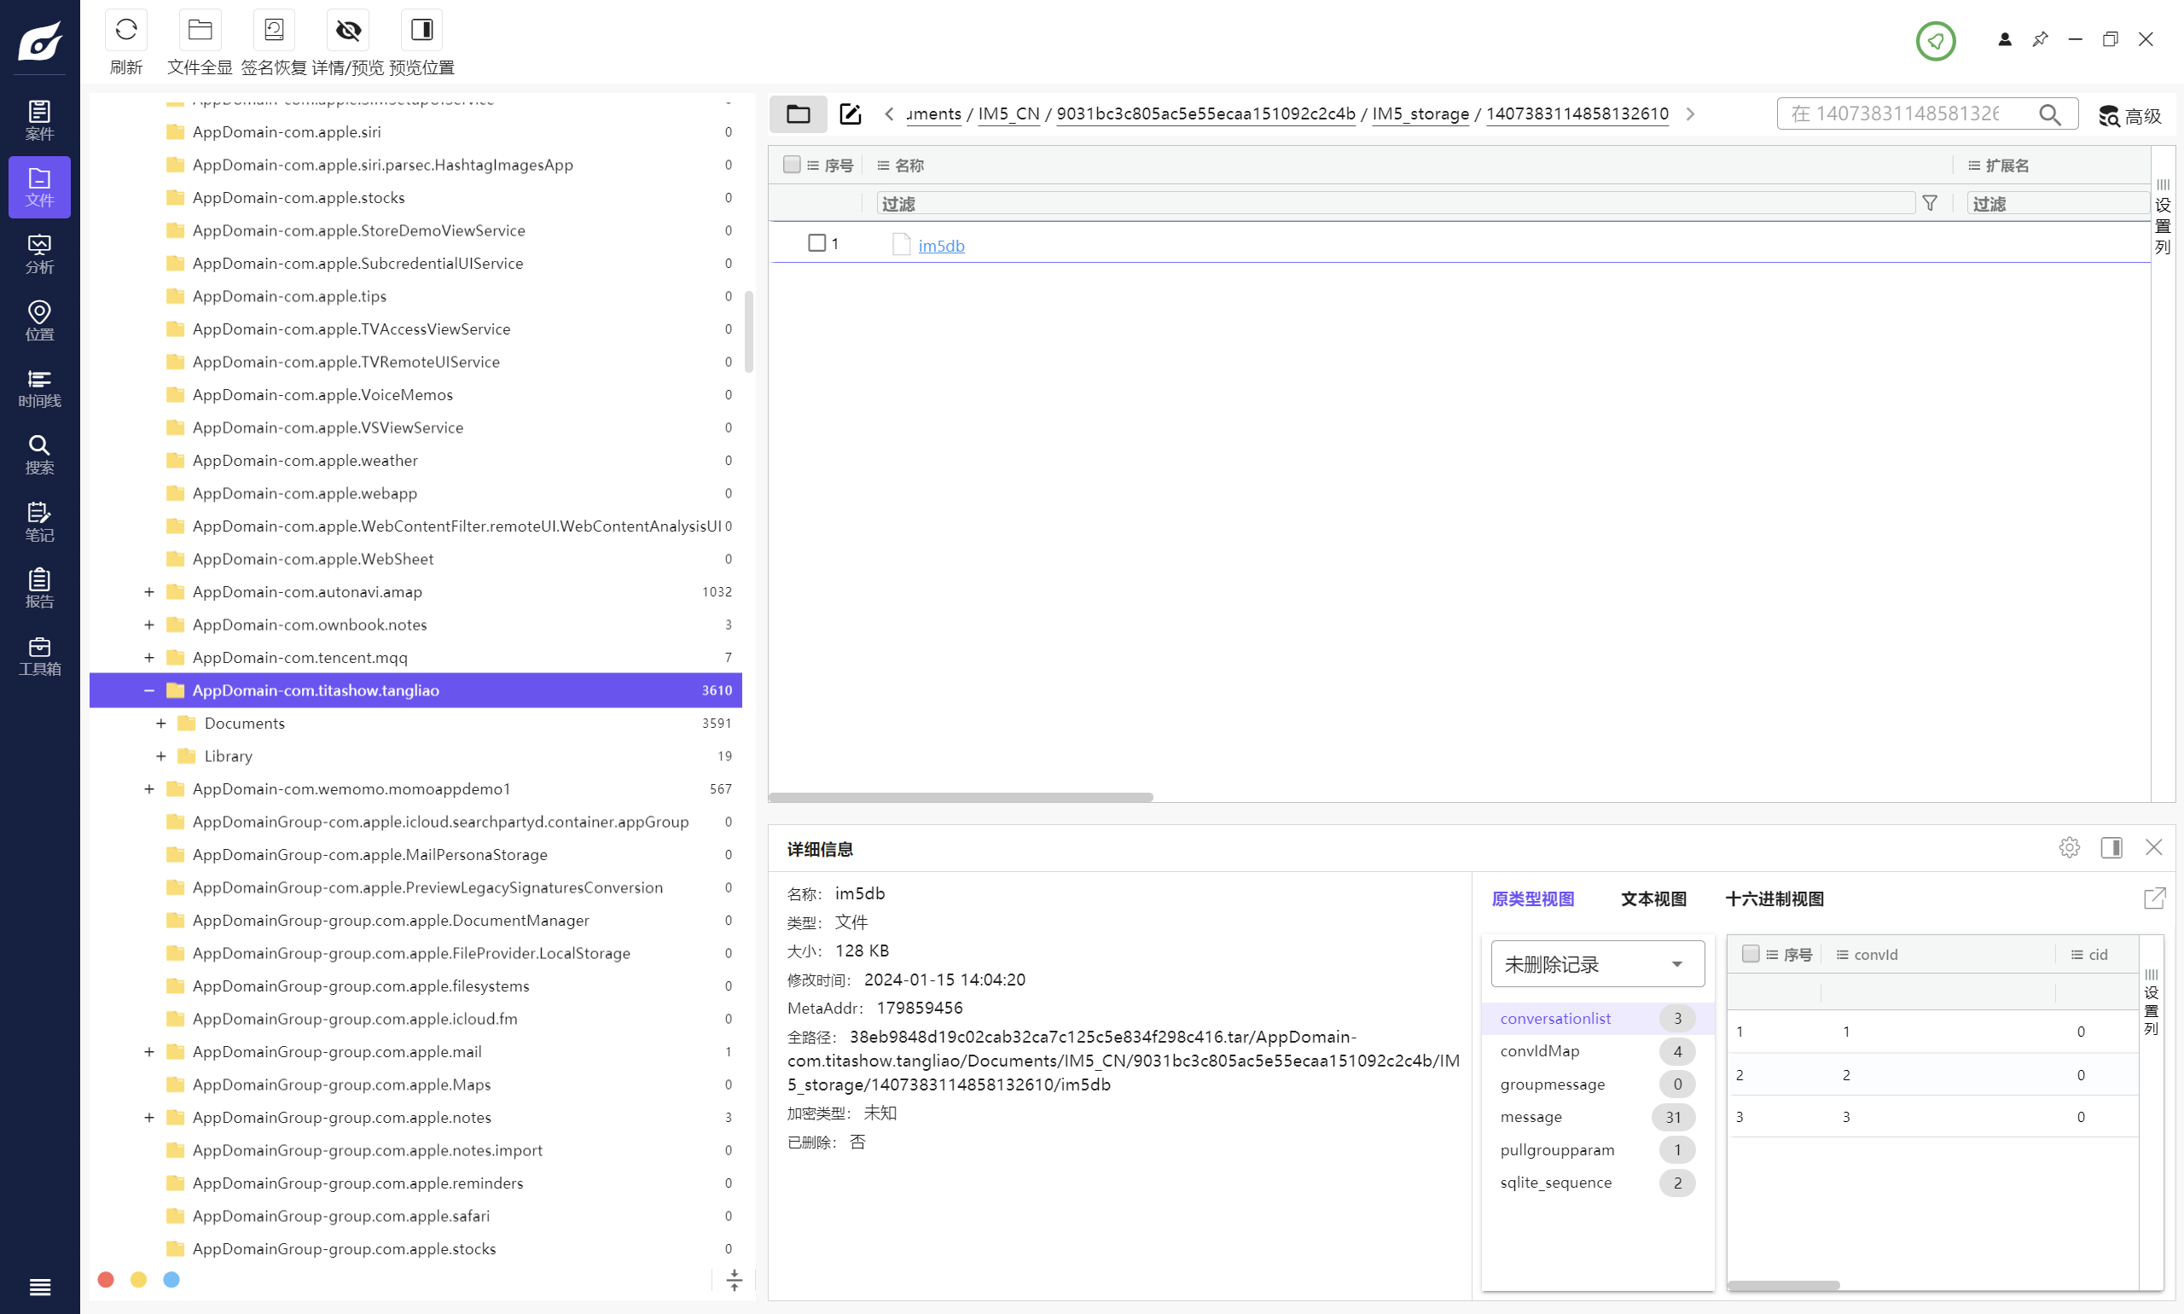This screenshot has height=1314, width=2184.
Task: Open the 文件 sidebar section
Action: coord(40,187)
